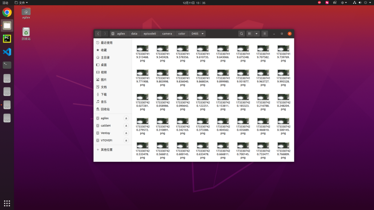Click the search icon in file manager
This screenshot has width=374, height=210.
click(242, 34)
